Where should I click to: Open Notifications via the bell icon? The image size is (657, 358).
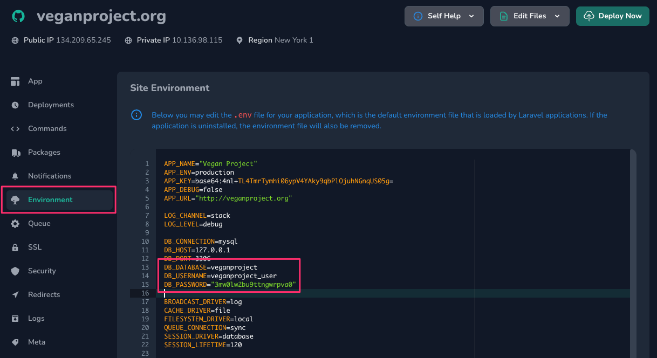coord(16,176)
